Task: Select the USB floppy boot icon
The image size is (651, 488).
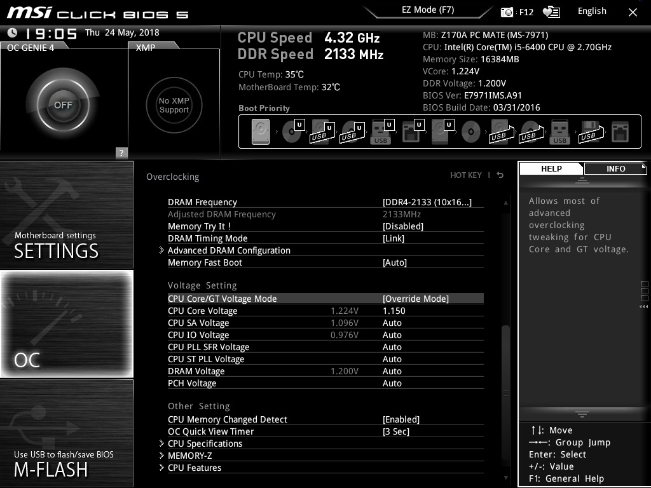Action: [591, 132]
